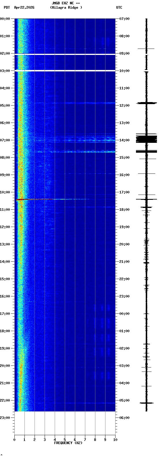
Task: Click the 3 tick on frequency axis
Action: pos(45,440)
